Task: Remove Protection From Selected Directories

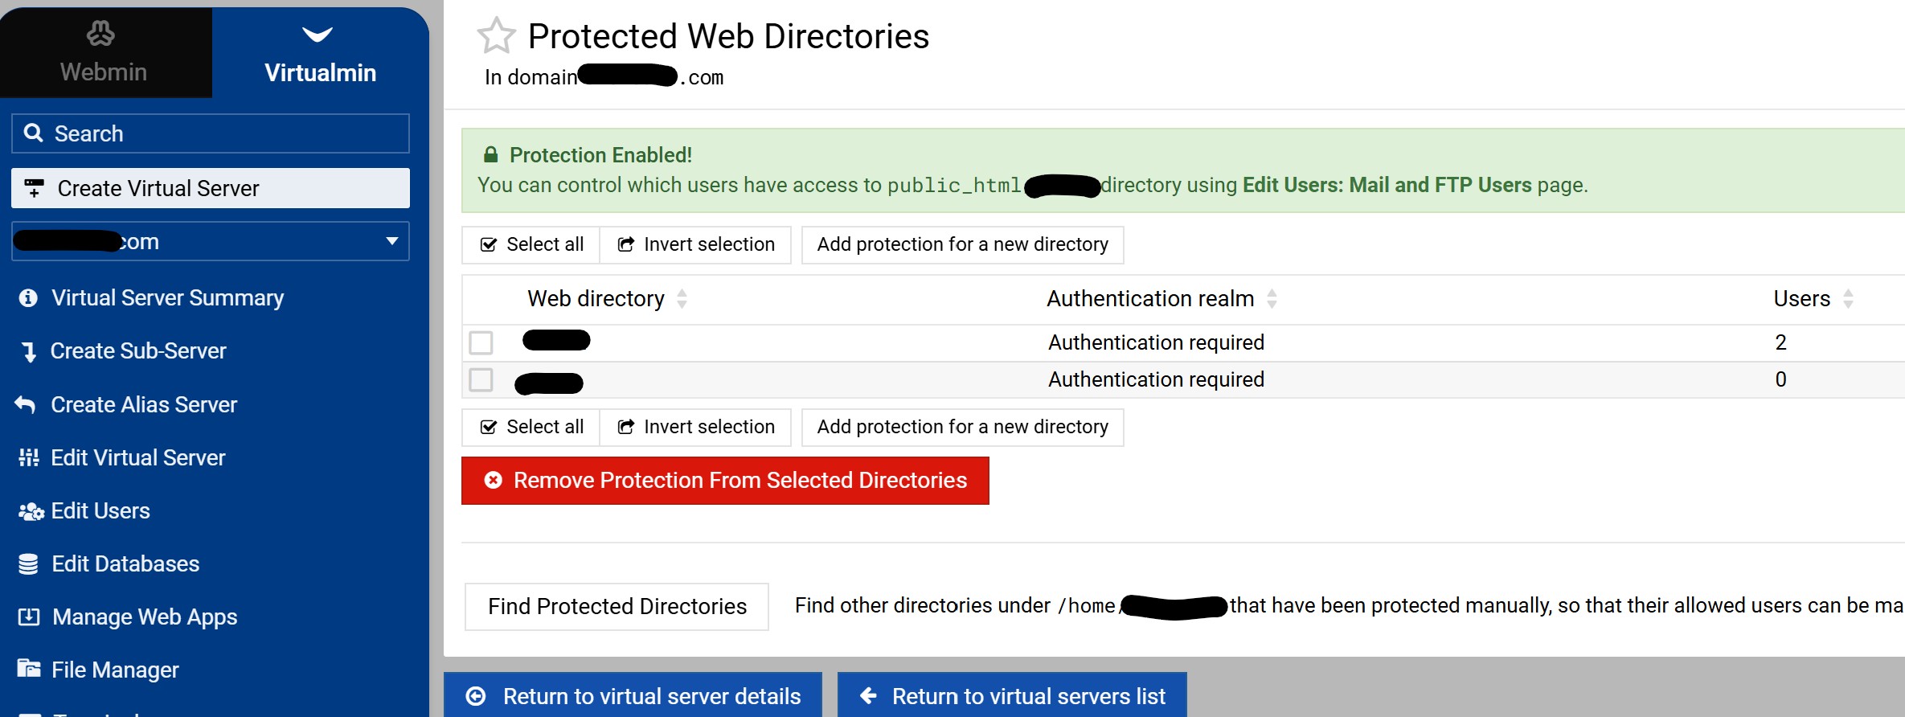Action: click(725, 481)
